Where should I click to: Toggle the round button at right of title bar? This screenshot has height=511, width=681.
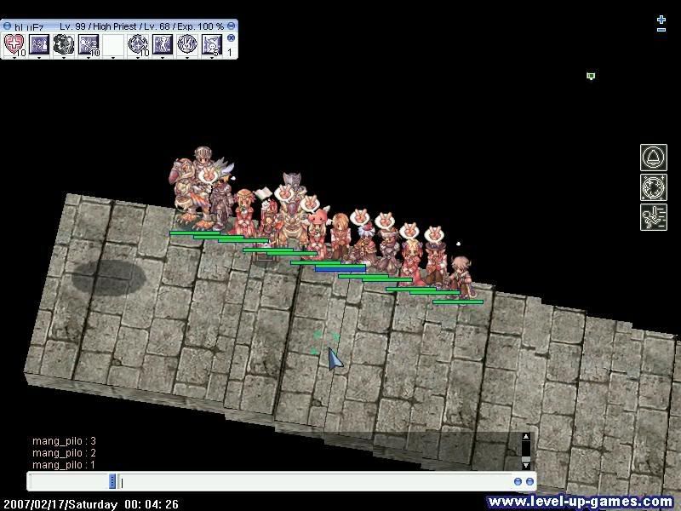click(x=232, y=26)
